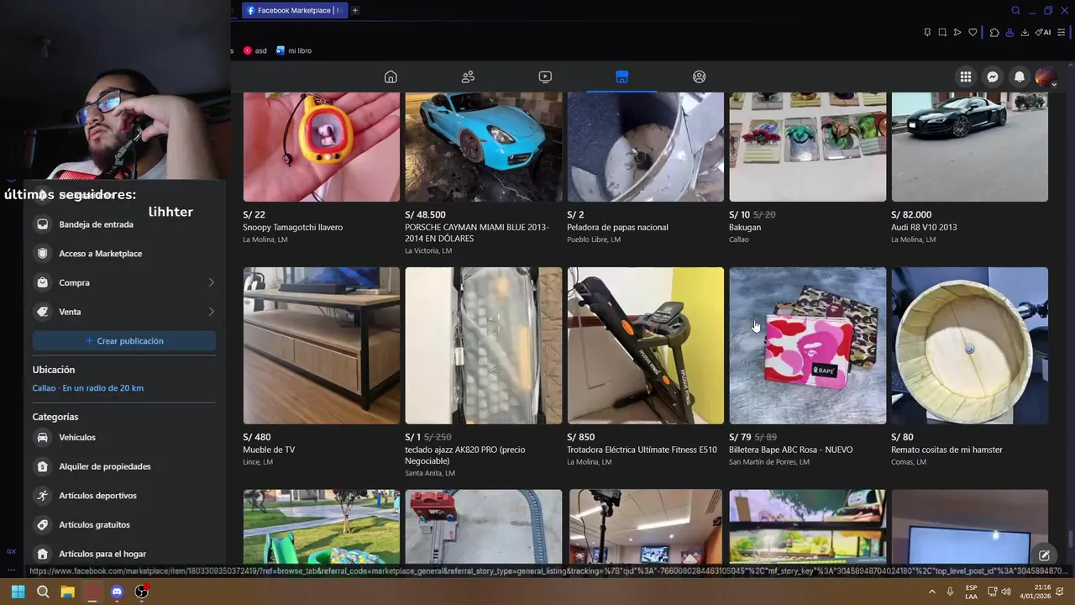Select Facebook Marketplace browser tab
Viewport: 1075px width, 605px height.
295,10
